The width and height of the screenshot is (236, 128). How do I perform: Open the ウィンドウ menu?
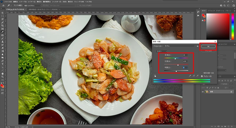point(79,2)
